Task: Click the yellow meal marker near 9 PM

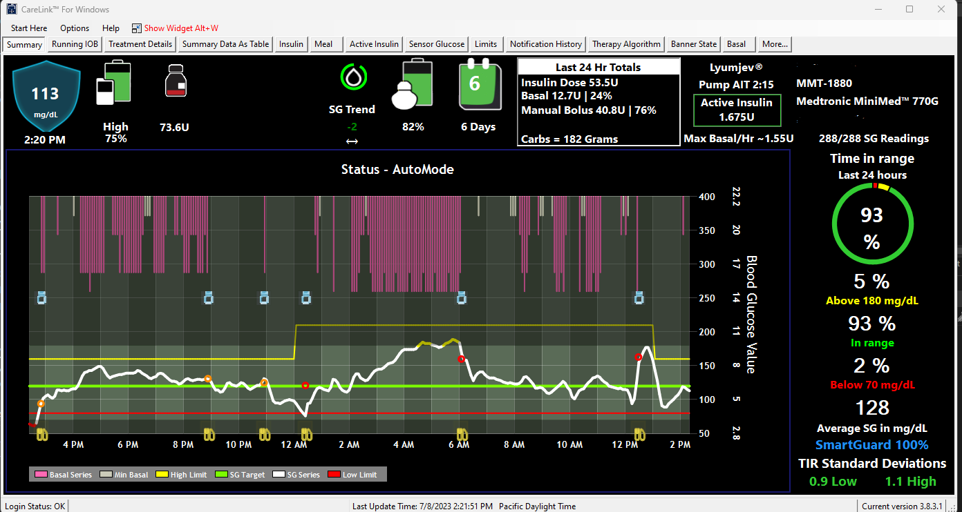Action: coord(209,434)
